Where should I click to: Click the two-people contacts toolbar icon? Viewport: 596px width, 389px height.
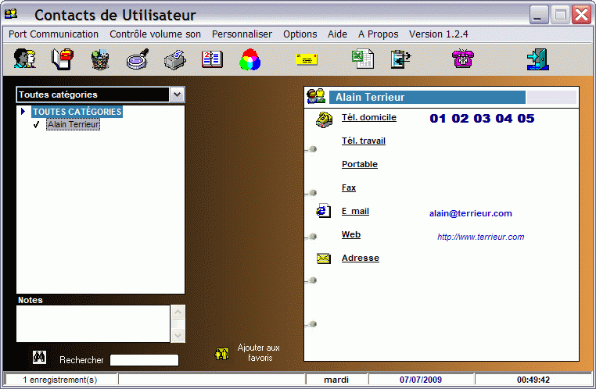point(25,59)
